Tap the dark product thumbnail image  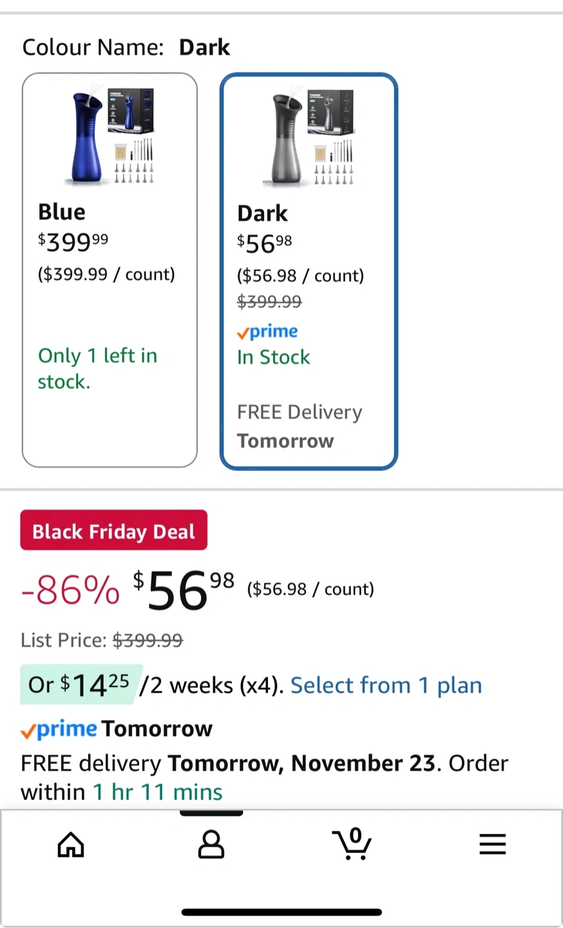[x=309, y=138]
